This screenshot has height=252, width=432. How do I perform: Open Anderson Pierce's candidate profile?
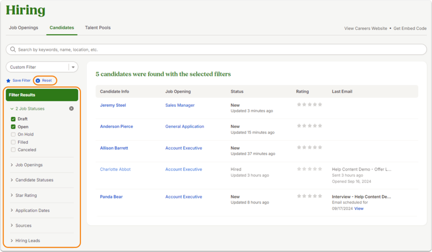(117, 127)
